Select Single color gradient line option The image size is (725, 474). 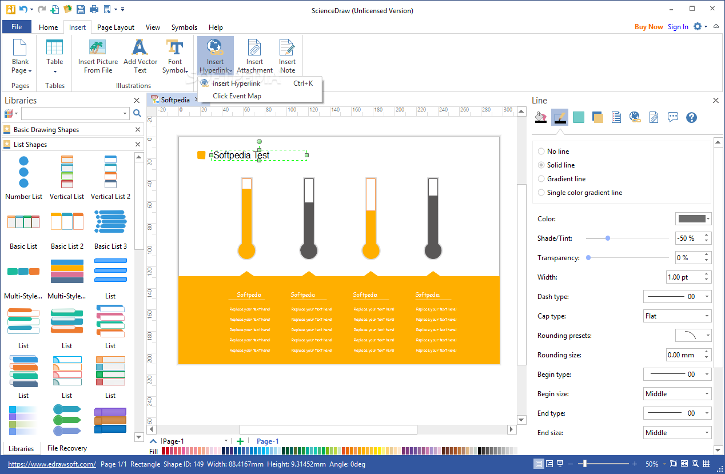[580, 193]
